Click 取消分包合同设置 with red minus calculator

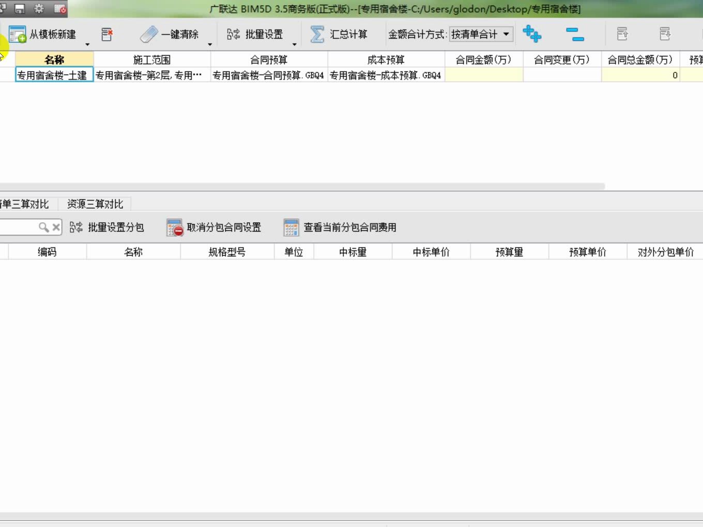coord(215,227)
